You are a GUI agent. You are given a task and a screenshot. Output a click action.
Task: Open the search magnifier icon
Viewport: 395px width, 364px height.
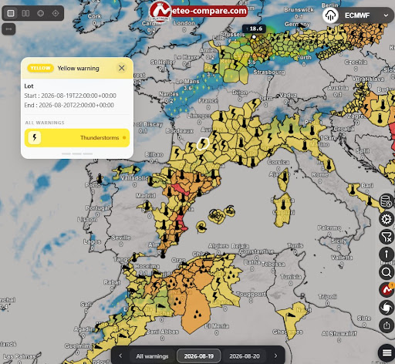[x=387, y=272]
